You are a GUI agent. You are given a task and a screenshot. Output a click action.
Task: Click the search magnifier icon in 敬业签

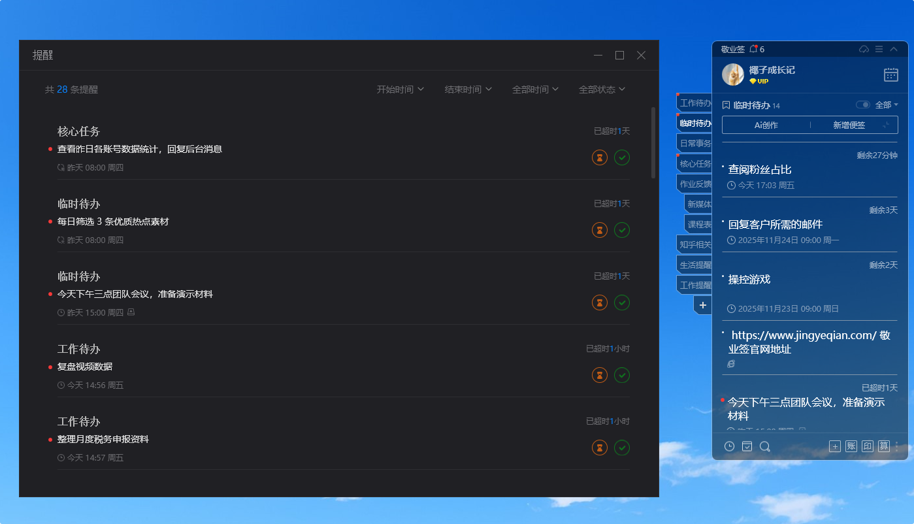pyautogui.click(x=765, y=446)
